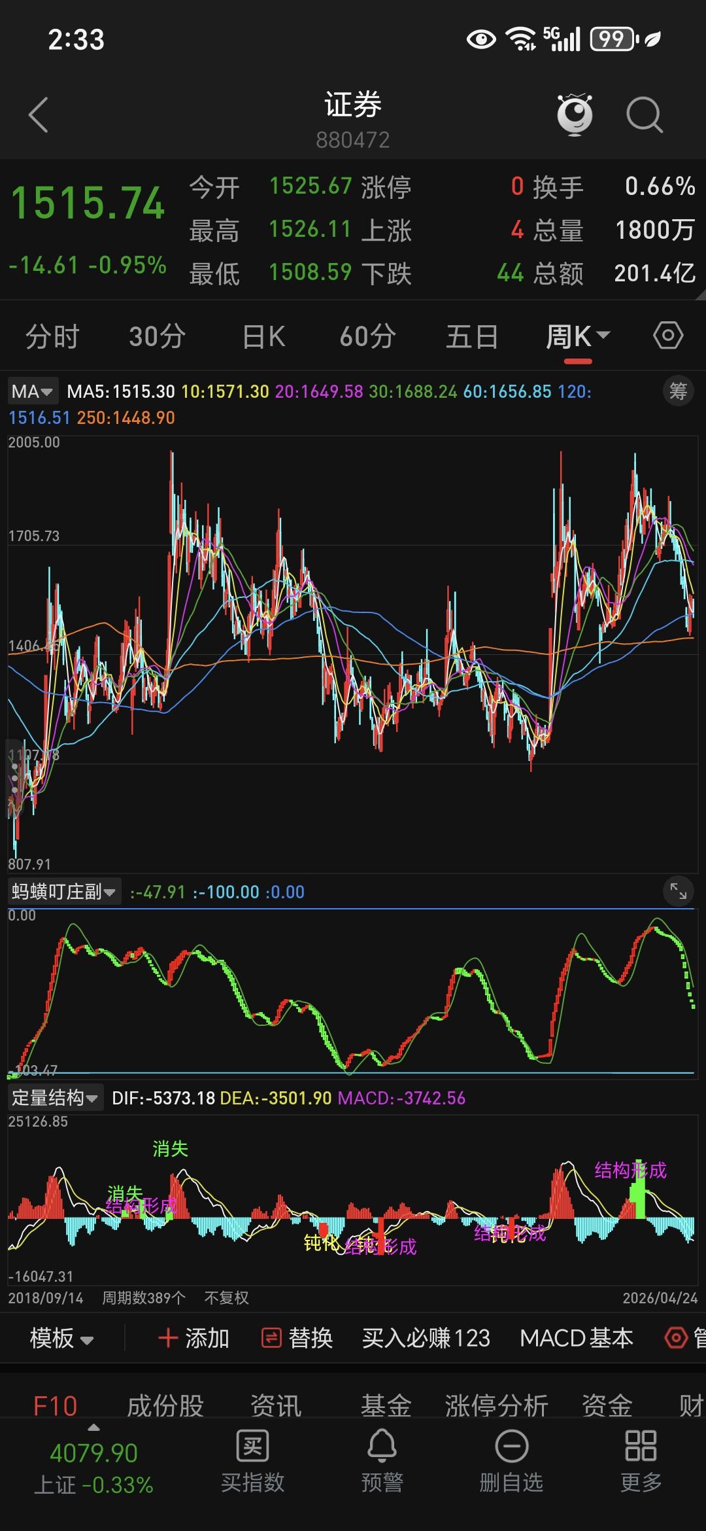This screenshot has height=1531, width=706.
Task: Switch to 60分 tab
Action: 367,337
